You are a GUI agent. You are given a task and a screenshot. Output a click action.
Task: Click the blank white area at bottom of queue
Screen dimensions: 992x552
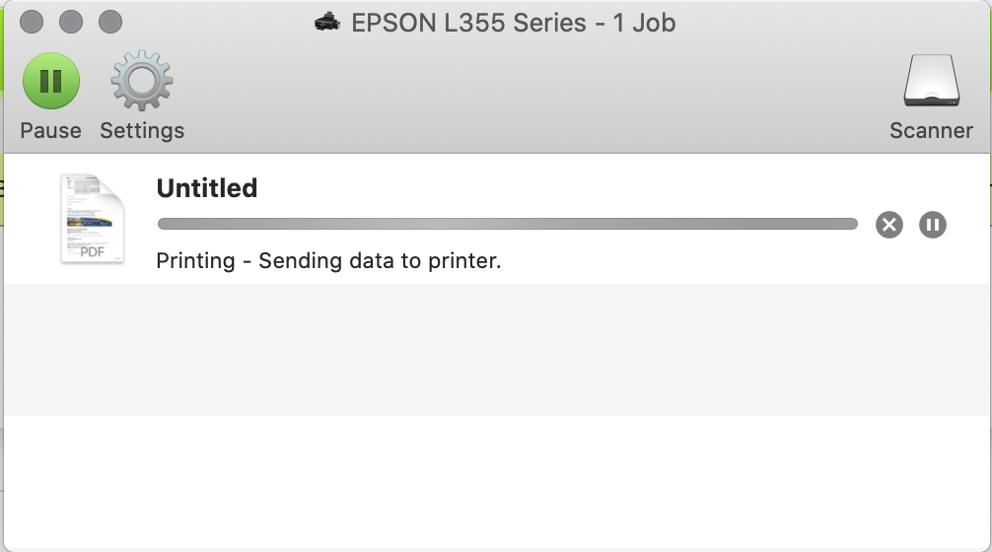pos(496,481)
